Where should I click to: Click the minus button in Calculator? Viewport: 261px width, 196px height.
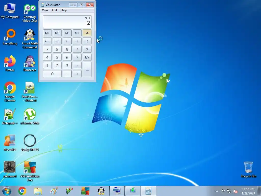[x=77, y=66]
